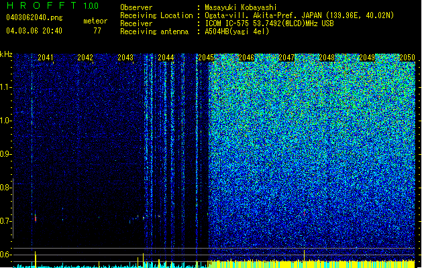Select the 2042 time marker
Viewport: 422px width, 268px height.
[x=85, y=58]
